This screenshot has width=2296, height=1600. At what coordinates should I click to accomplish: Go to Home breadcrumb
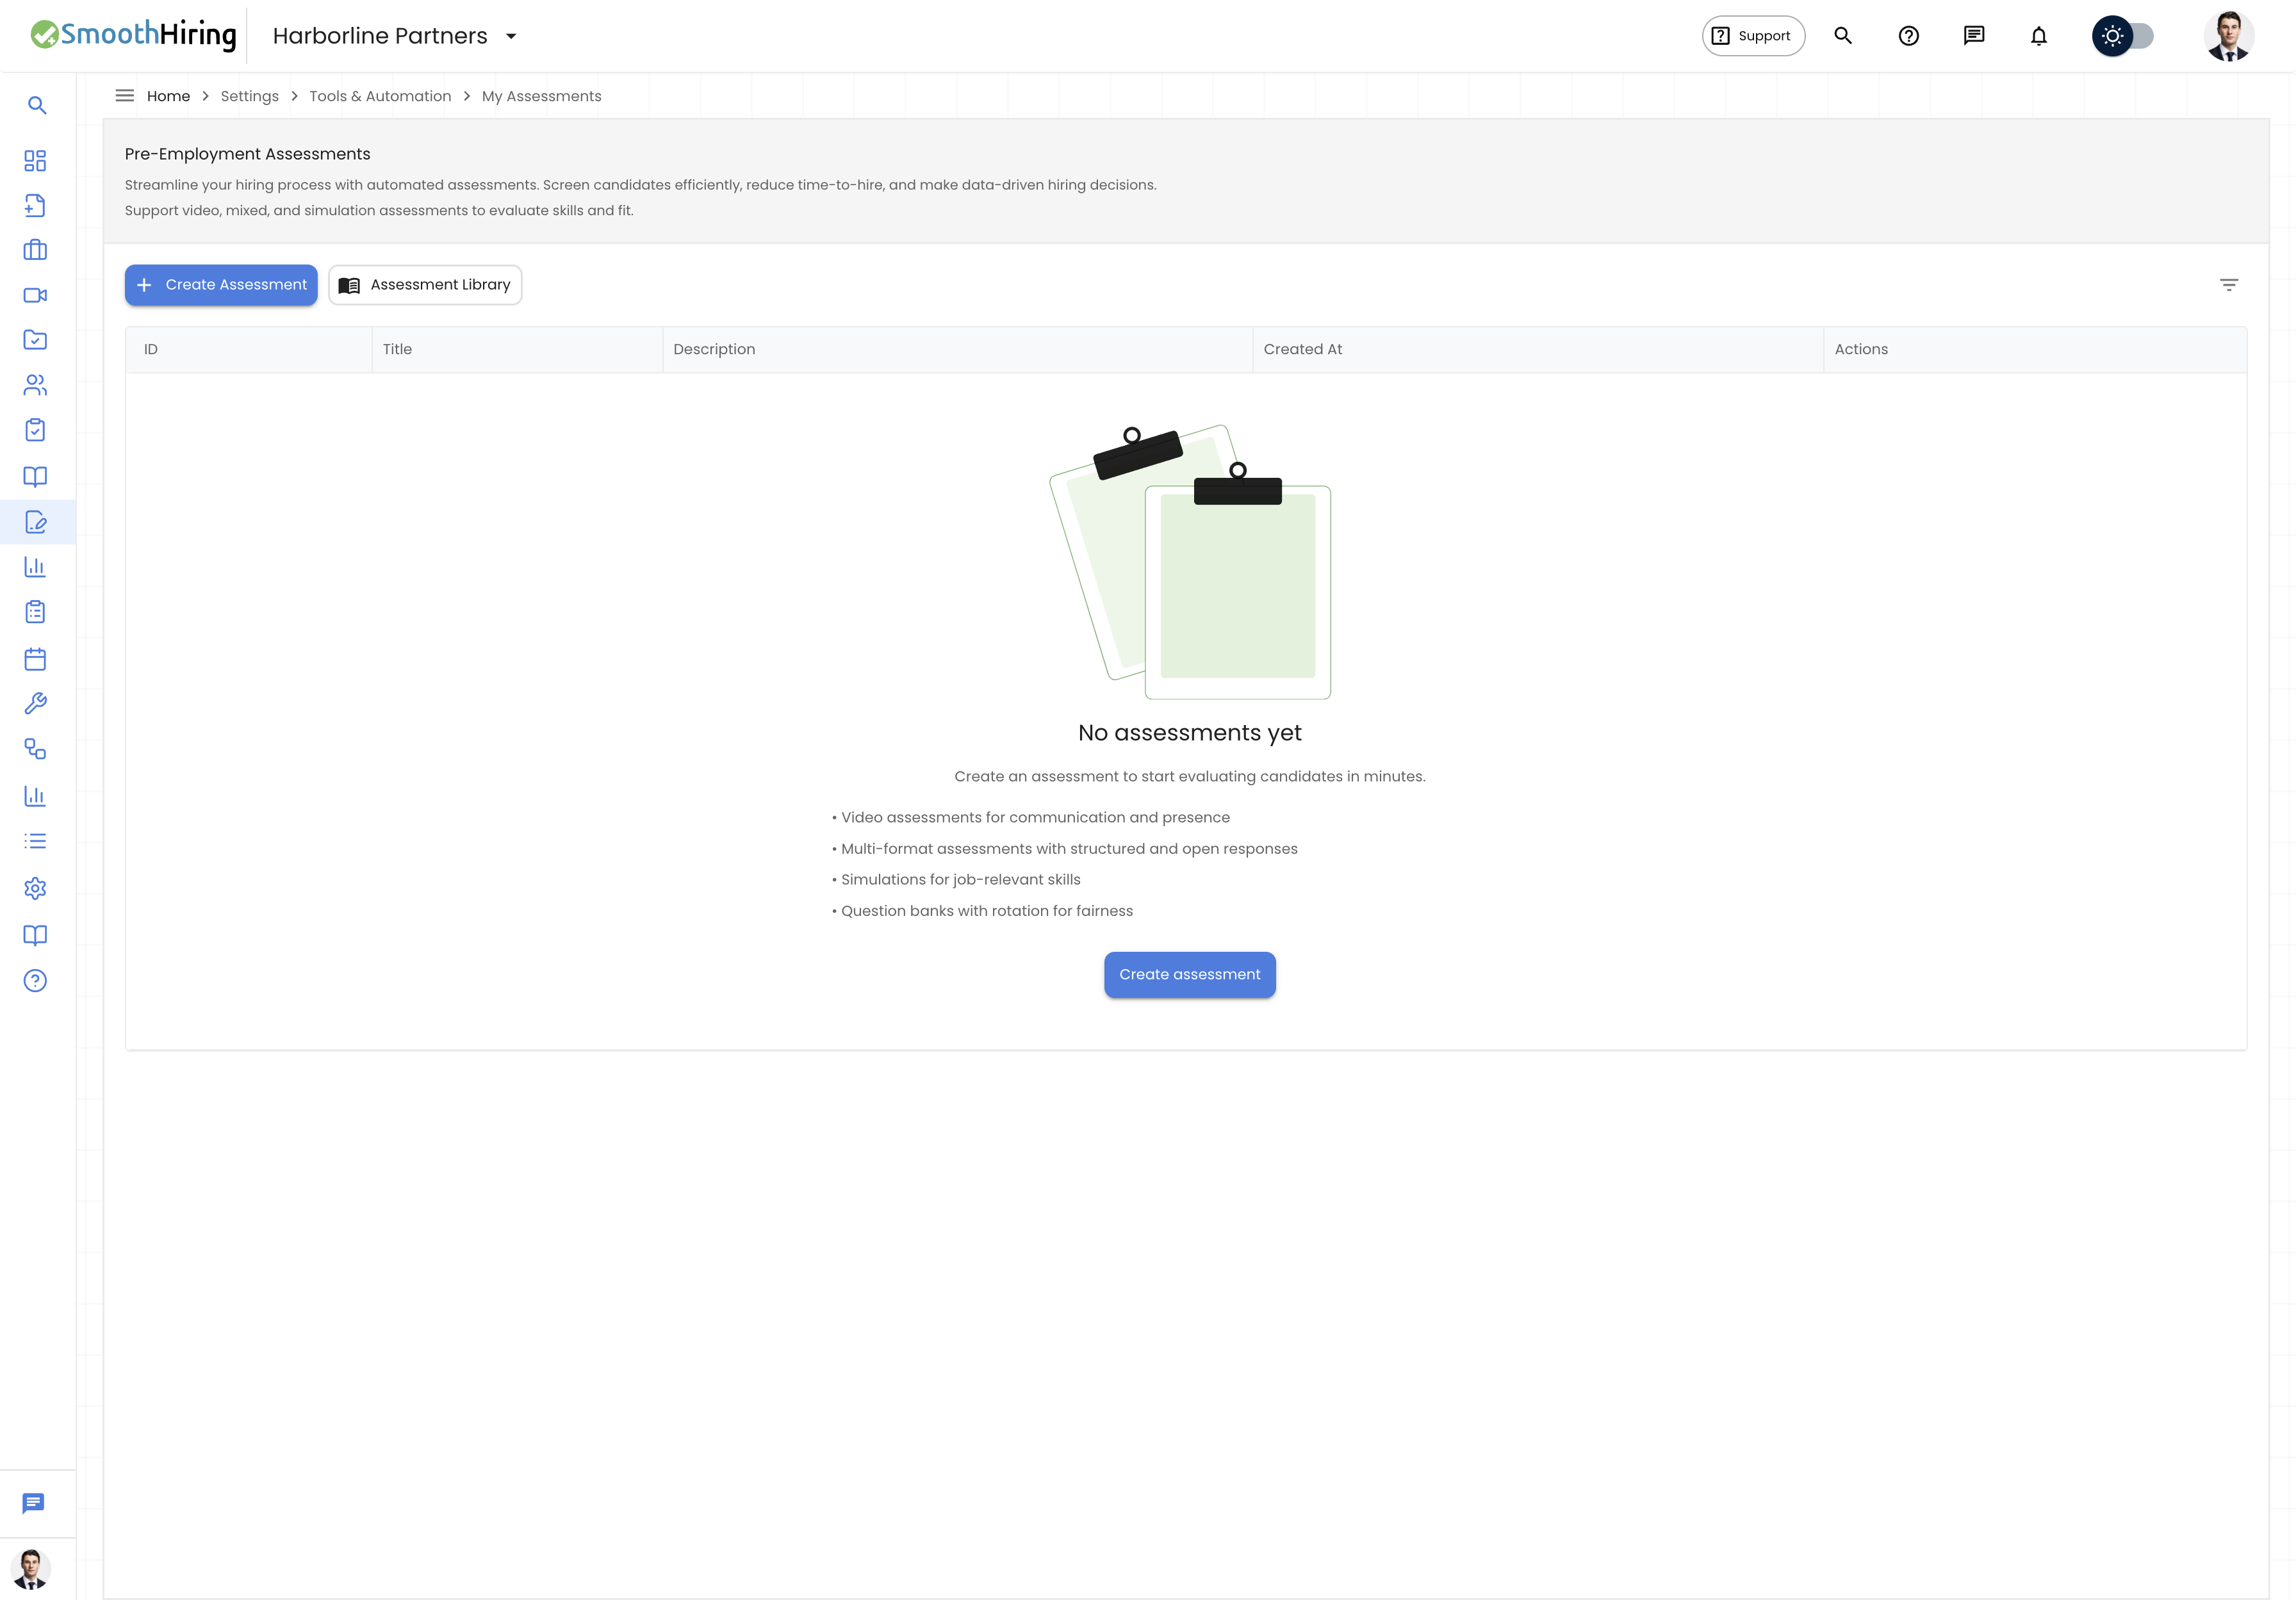(x=168, y=96)
